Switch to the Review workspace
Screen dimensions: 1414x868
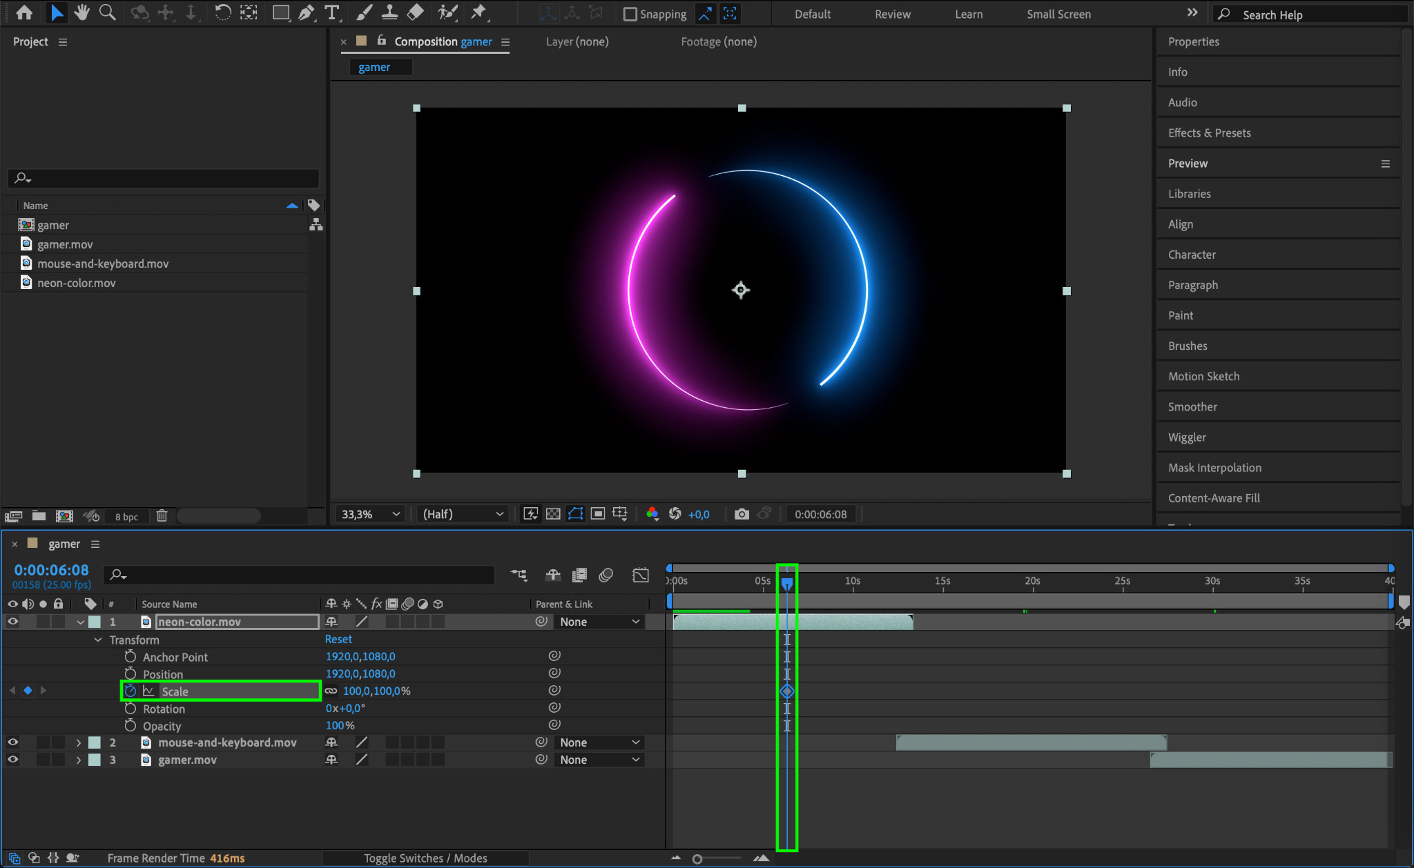click(x=892, y=14)
